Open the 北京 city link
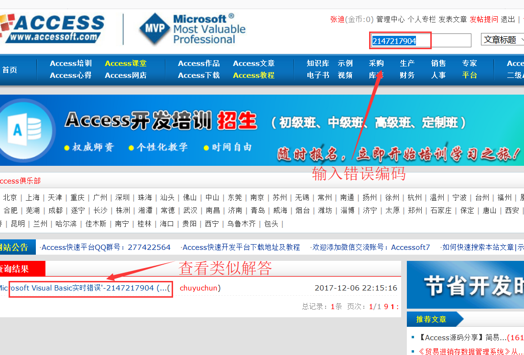Screen dimensions: 524x355 [x=10, y=197]
